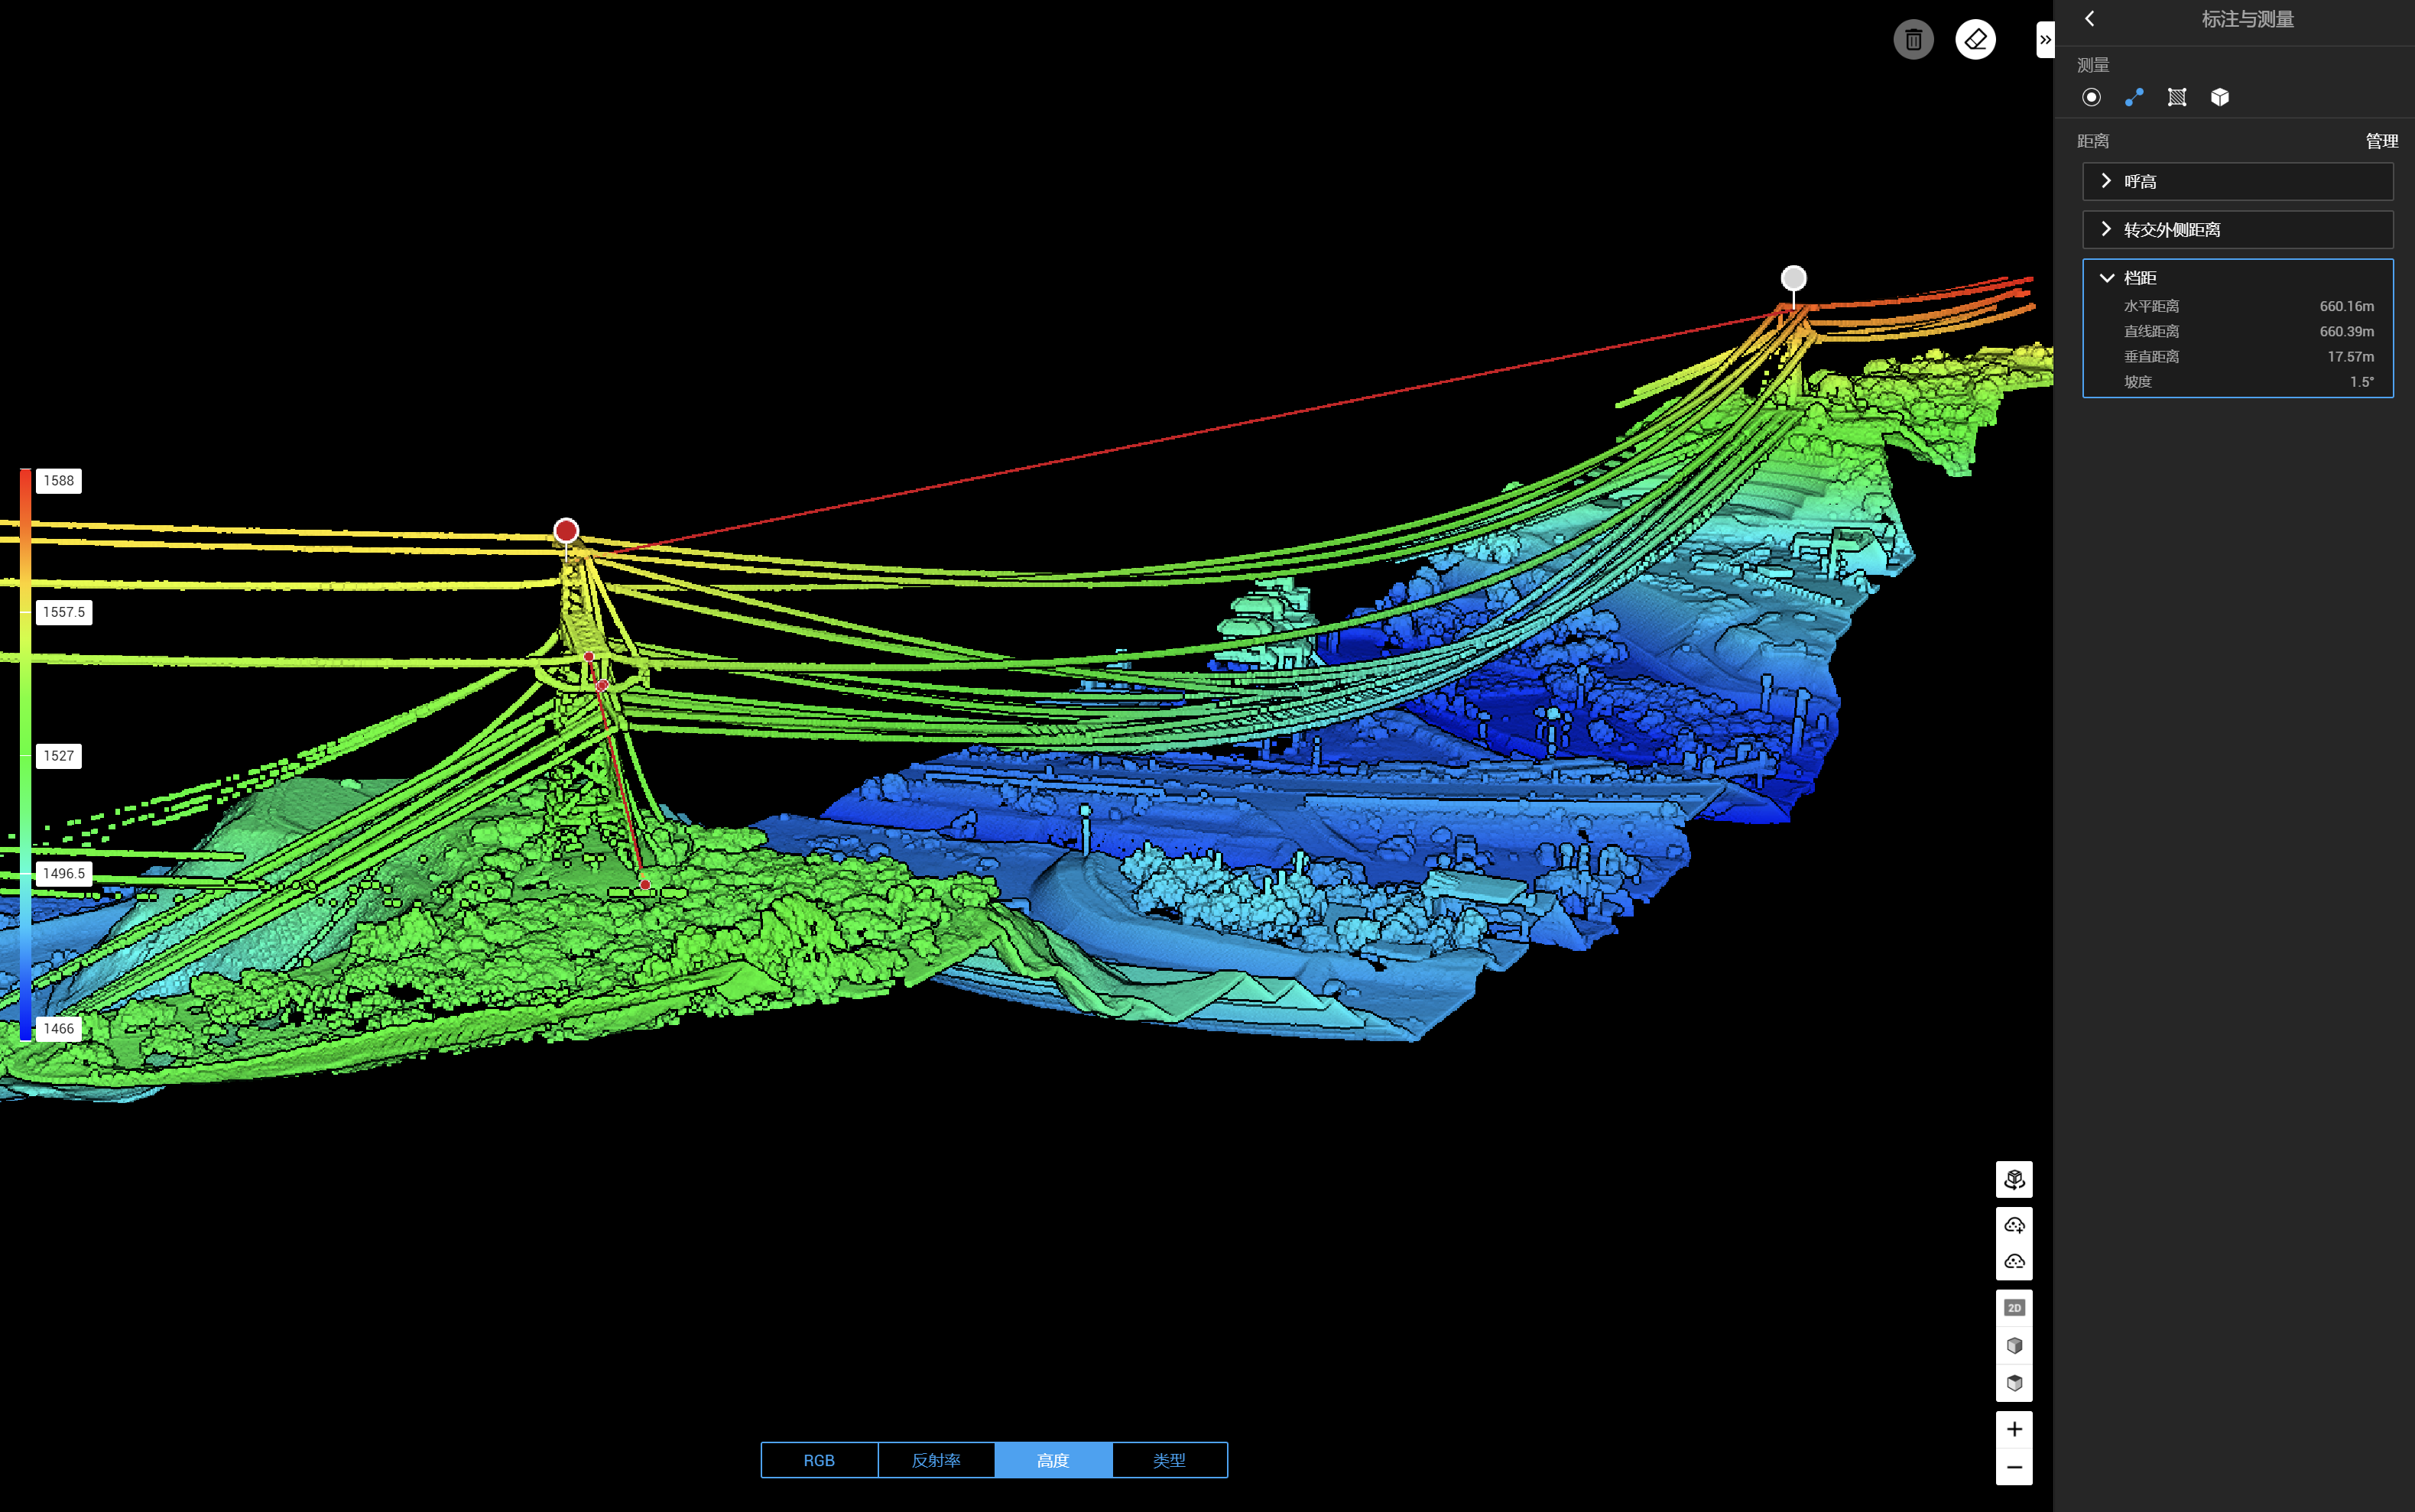Click the eraser clear-annotations icon

[x=1975, y=40]
